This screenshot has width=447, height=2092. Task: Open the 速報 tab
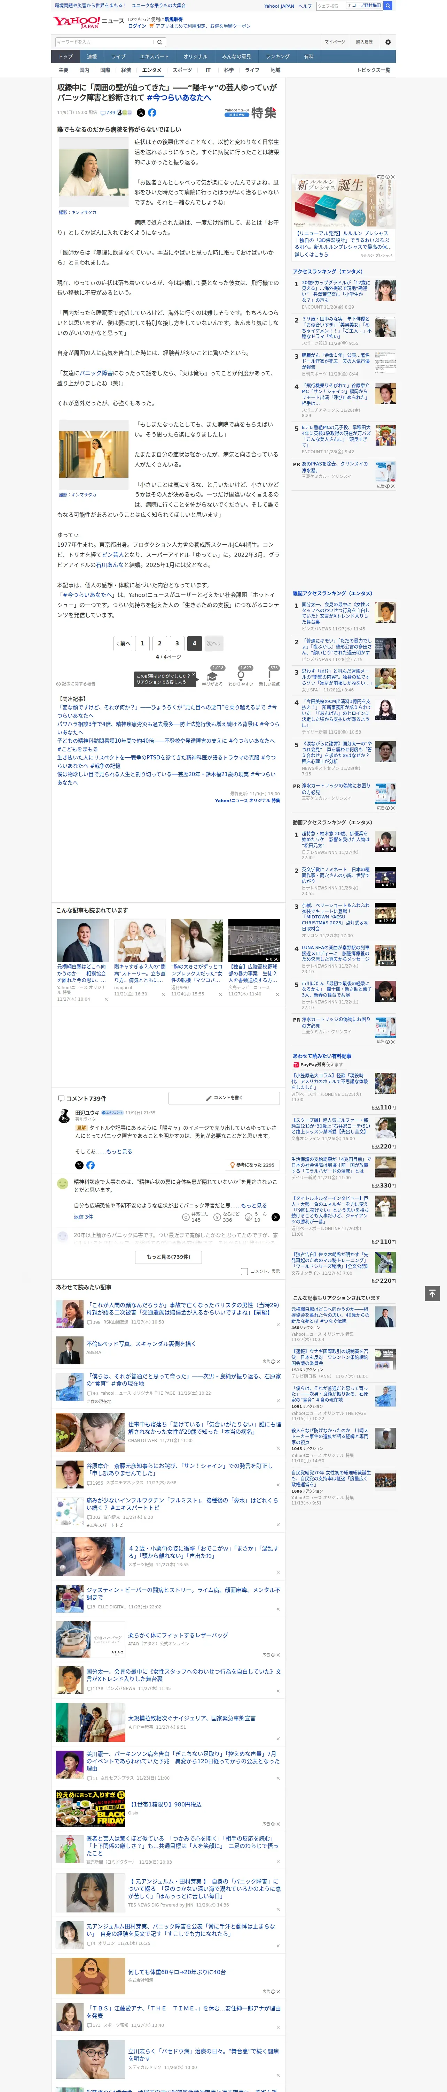(x=92, y=57)
